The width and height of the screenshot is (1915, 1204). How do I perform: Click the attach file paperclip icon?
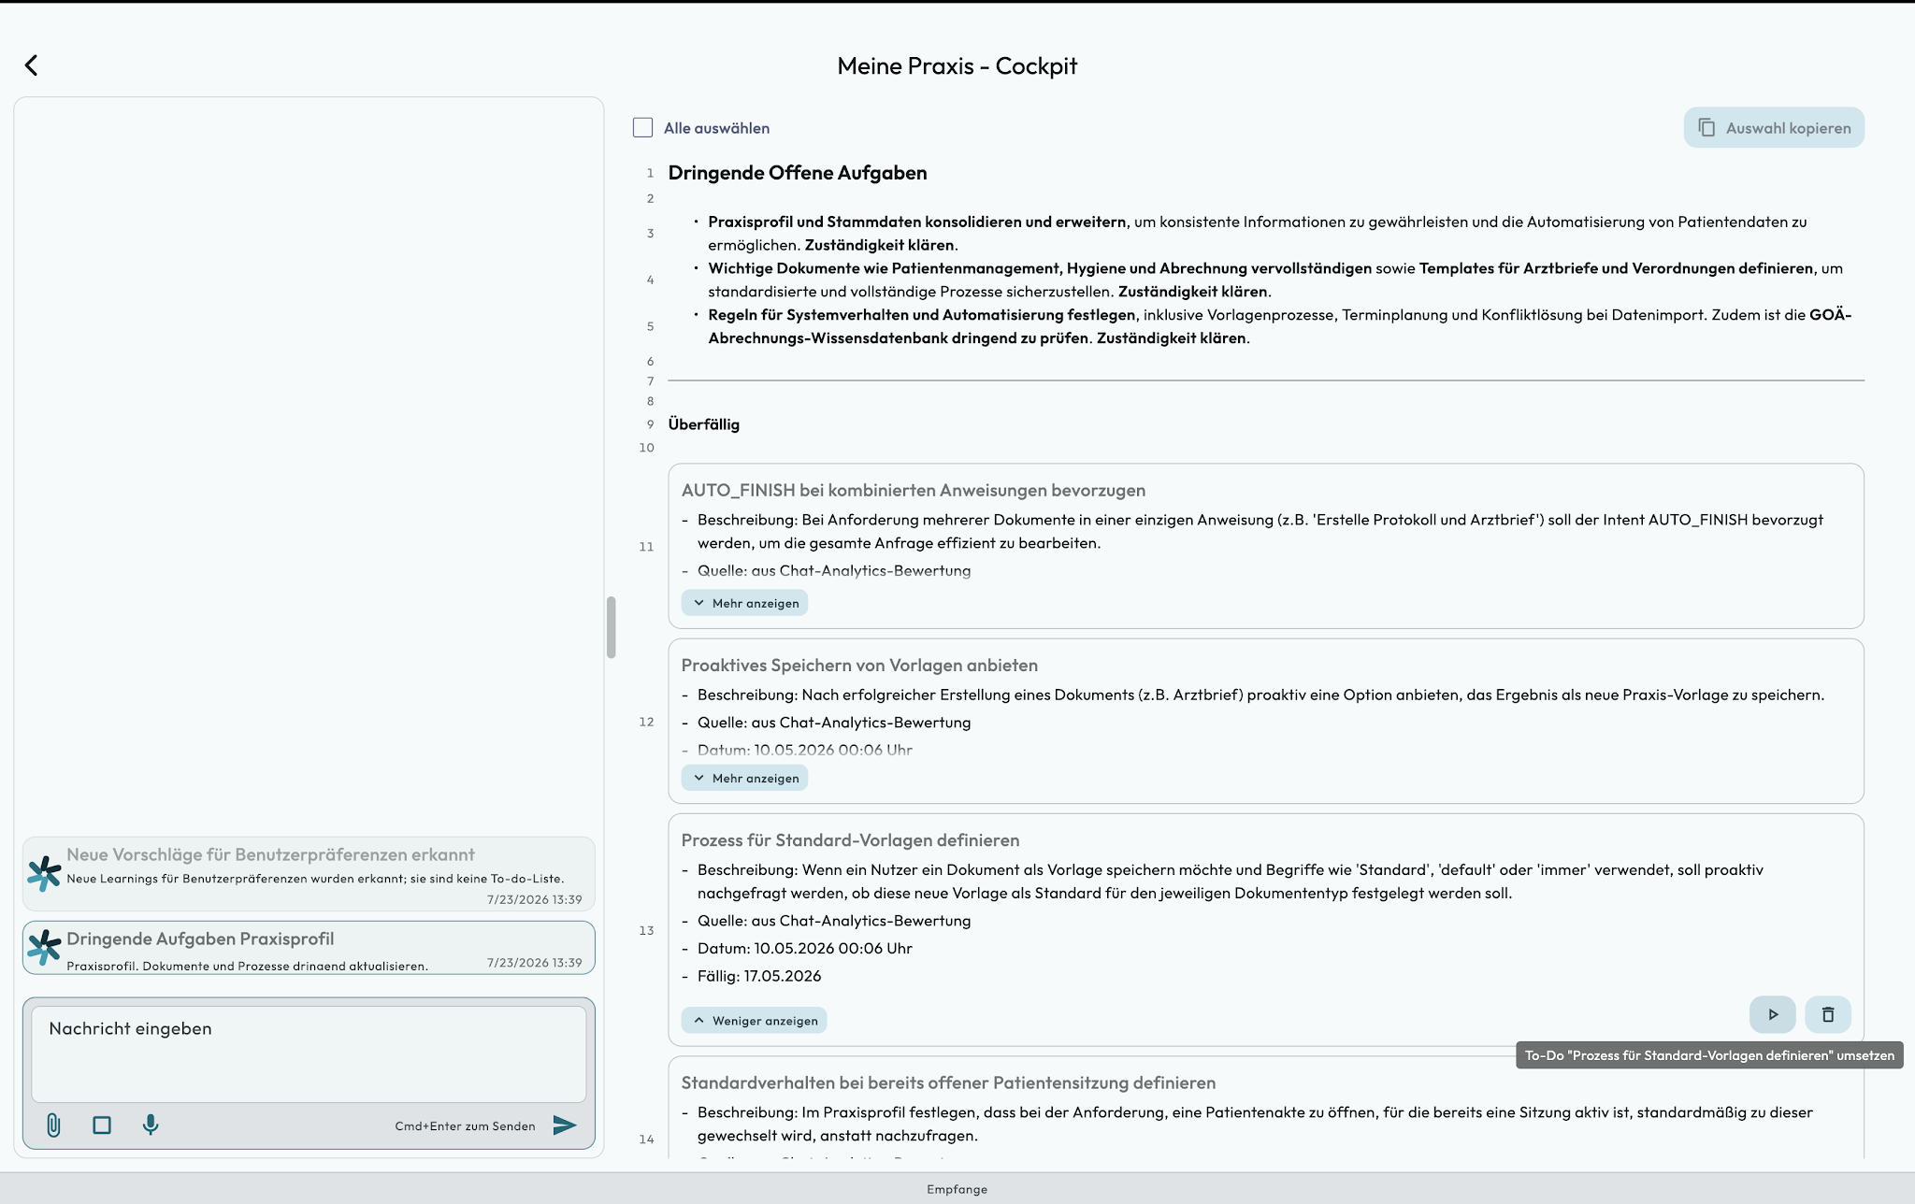(x=53, y=1125)
